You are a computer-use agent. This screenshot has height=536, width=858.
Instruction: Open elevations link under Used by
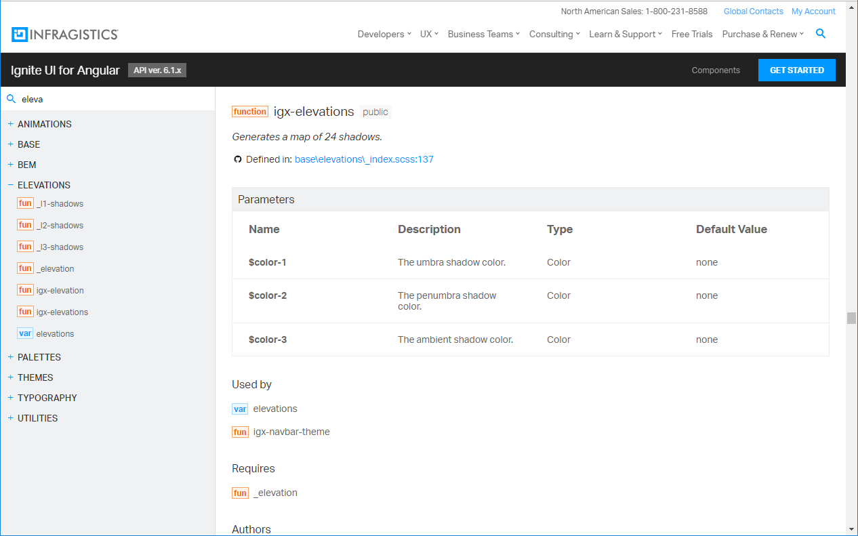click(x=275, y=409)
